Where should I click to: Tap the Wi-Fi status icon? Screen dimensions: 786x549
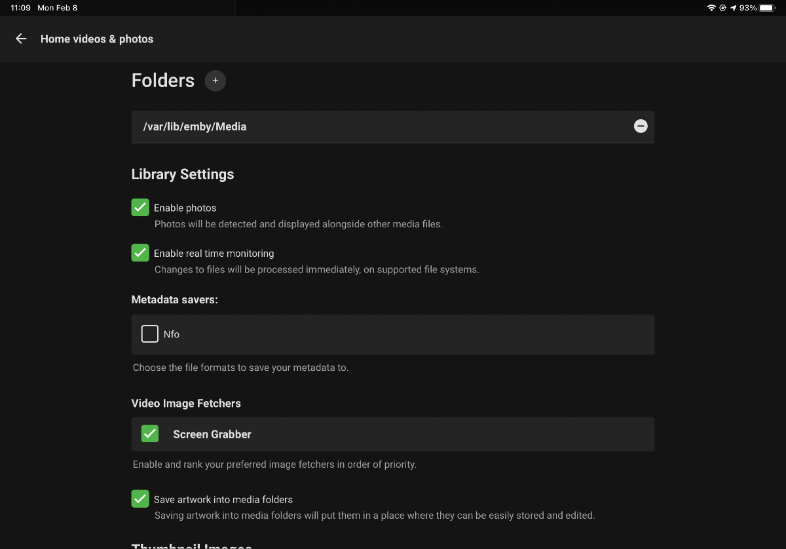[x=711, y=8]
